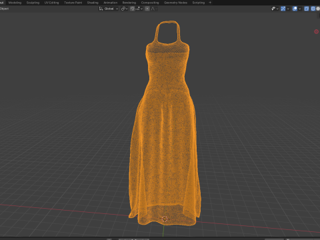Open the Global transform orientation dropdown
The image size is (320, 240).
tap(109, 9)
